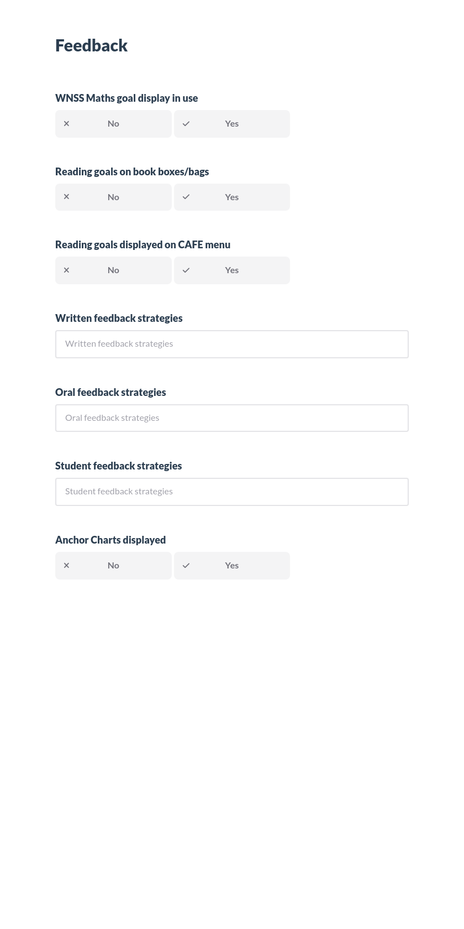Click the Student feedback strategies input box

coord(231,491)
